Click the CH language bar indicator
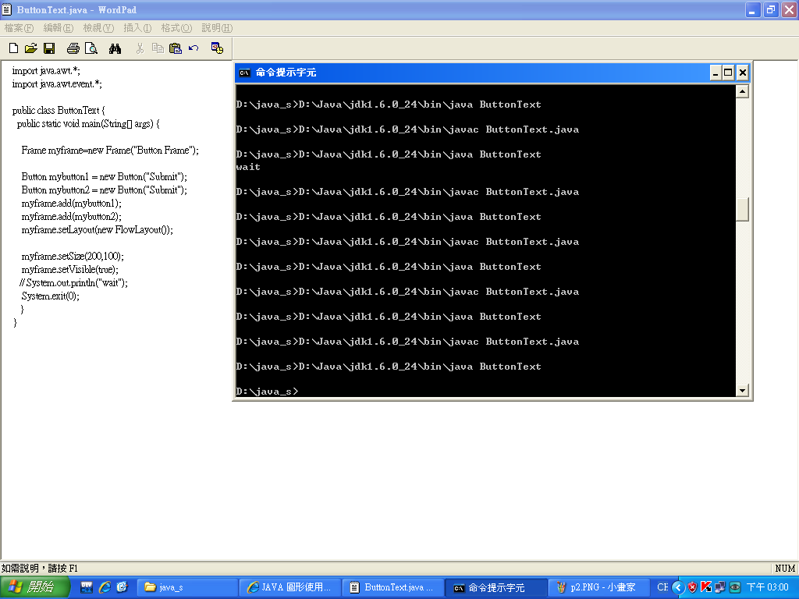The width and height of the screenshot is (799, 599). (662, 587)
